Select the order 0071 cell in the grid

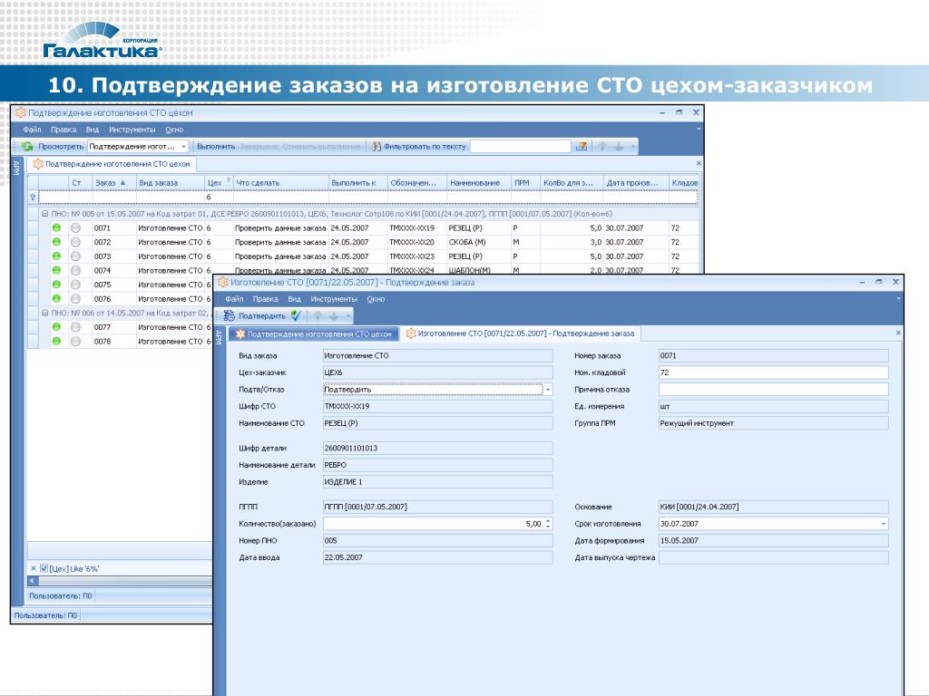point(113,227)
